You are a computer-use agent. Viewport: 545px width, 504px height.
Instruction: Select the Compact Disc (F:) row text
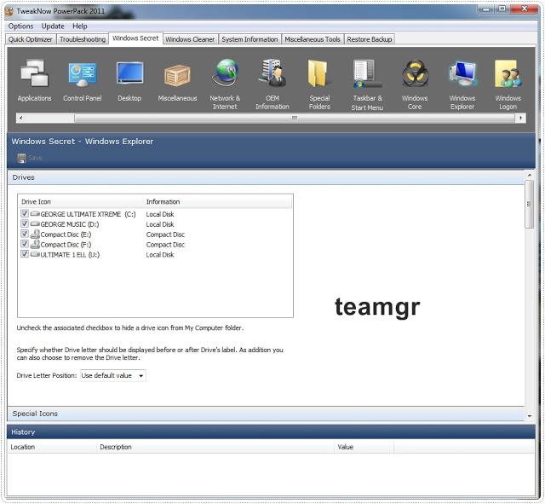tap(66, 245)
